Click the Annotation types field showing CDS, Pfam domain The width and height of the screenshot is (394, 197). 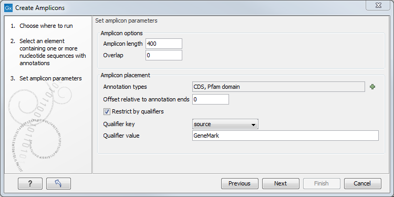278,87
